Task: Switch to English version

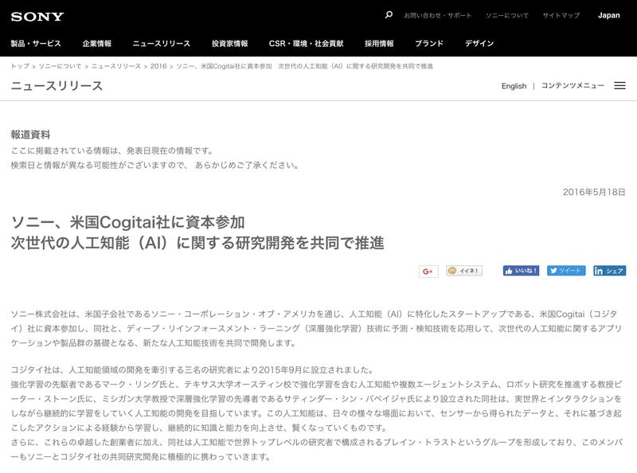Action: click(514, 86)
